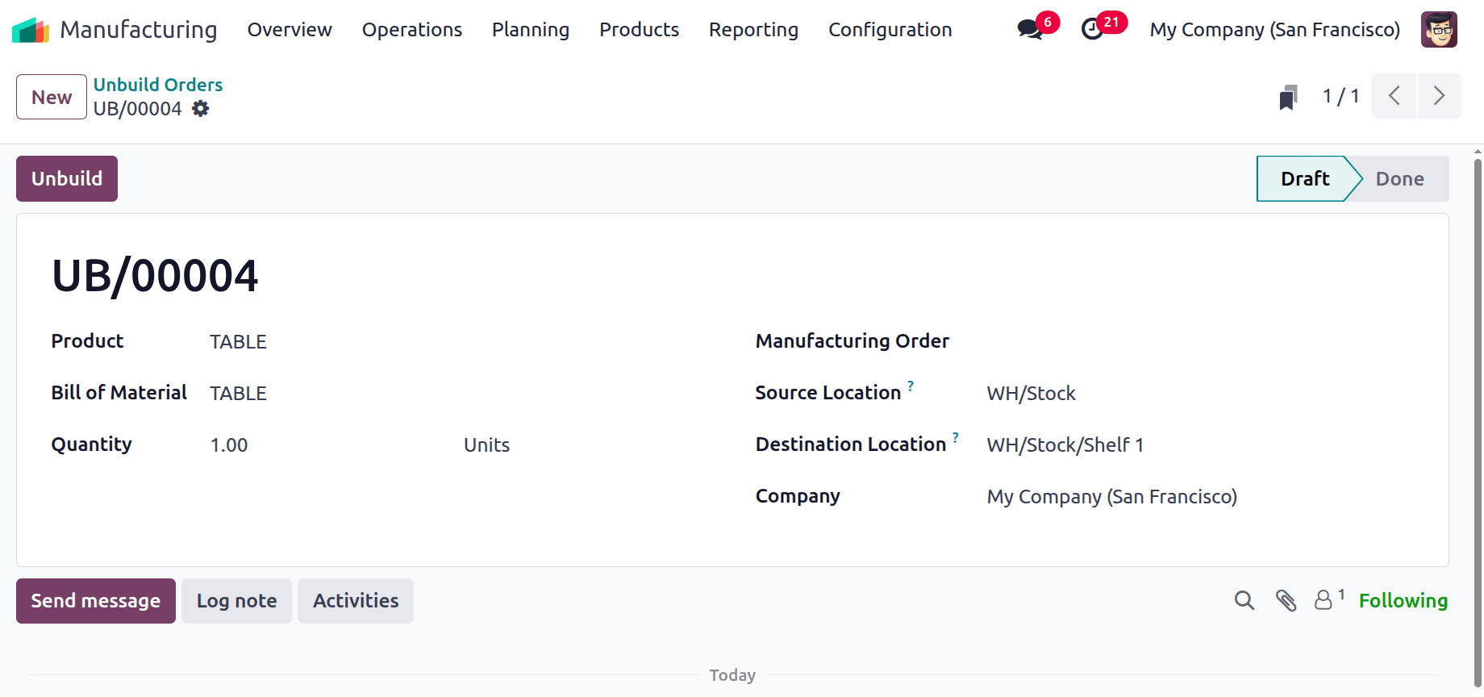Click the bookmark icon near the pager
Screen dimensions: 1484x697
click(x=1288, y=97)
